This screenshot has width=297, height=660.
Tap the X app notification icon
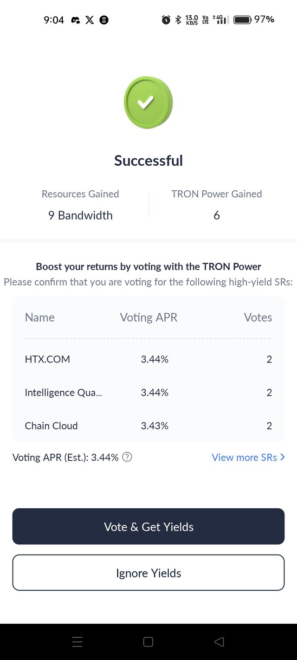coord(90,20)
